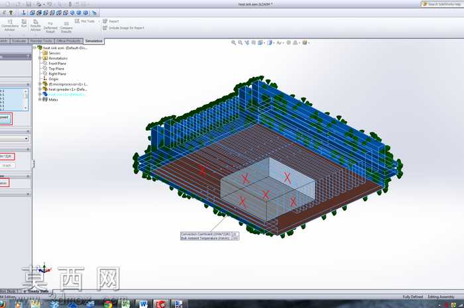Select the microprocessor<1> component
The width and height of the screenshot is (464, 308).
[x=65, y=84]
